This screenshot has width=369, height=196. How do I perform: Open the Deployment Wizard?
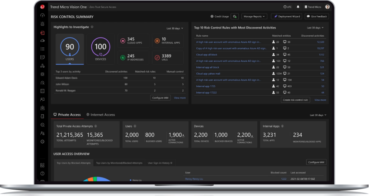[287, 16]
